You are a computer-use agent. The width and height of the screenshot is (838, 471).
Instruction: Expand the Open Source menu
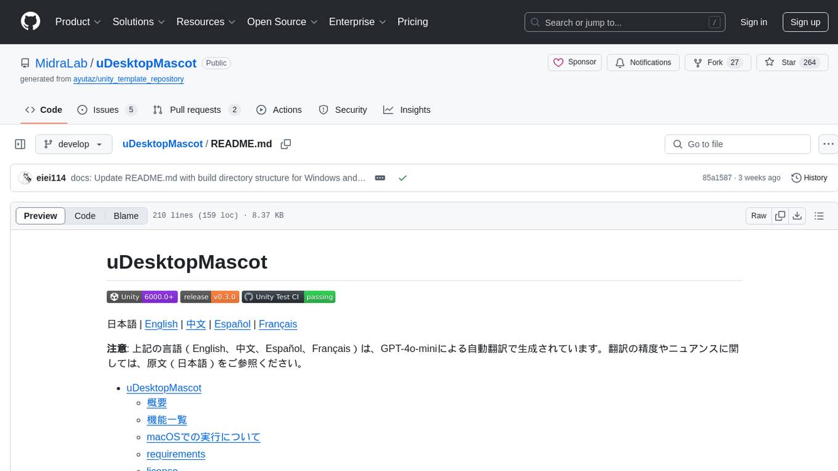tap(282, 22)
